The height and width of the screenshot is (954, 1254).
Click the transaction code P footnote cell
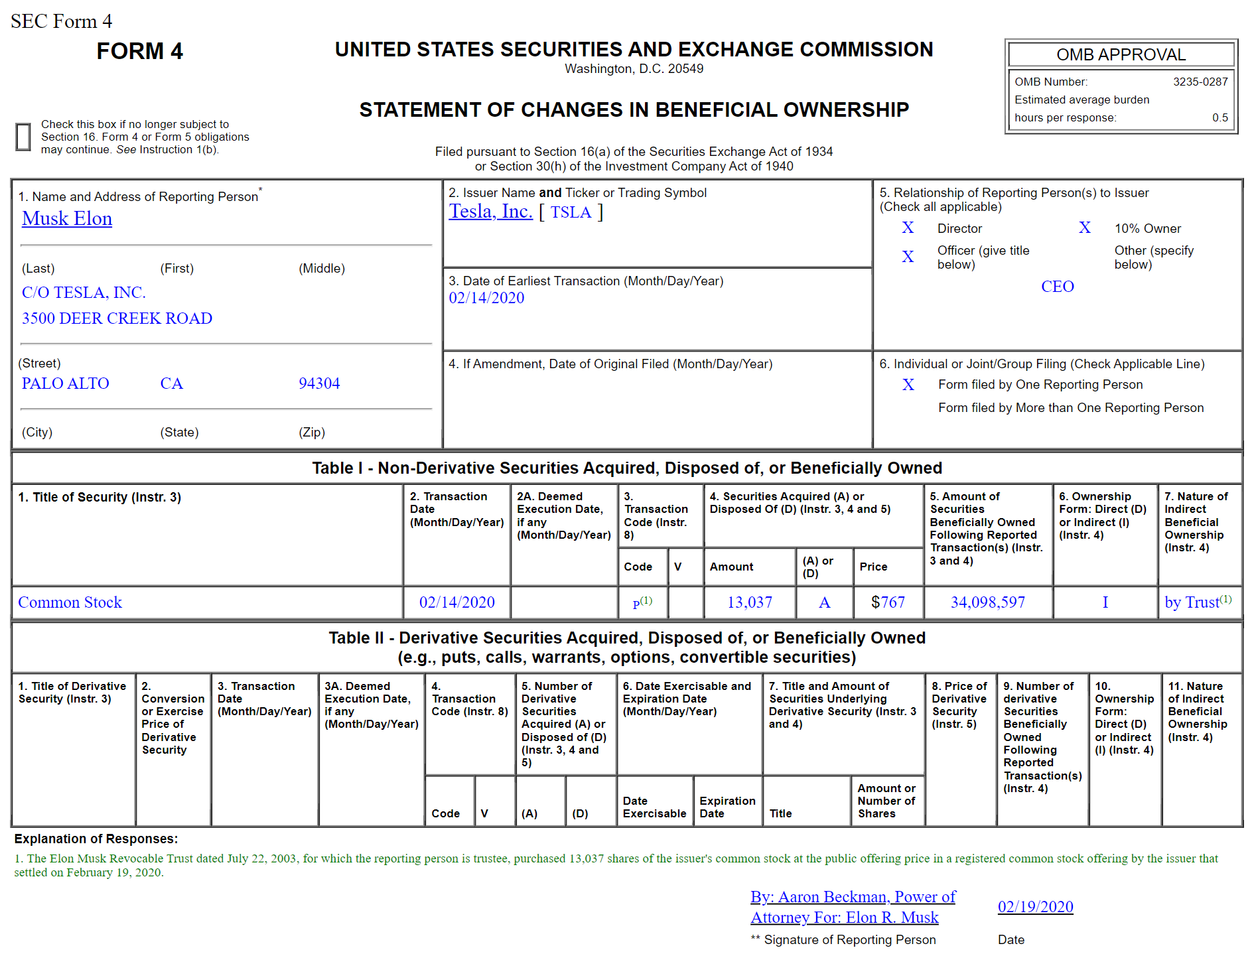click(642, 602)
